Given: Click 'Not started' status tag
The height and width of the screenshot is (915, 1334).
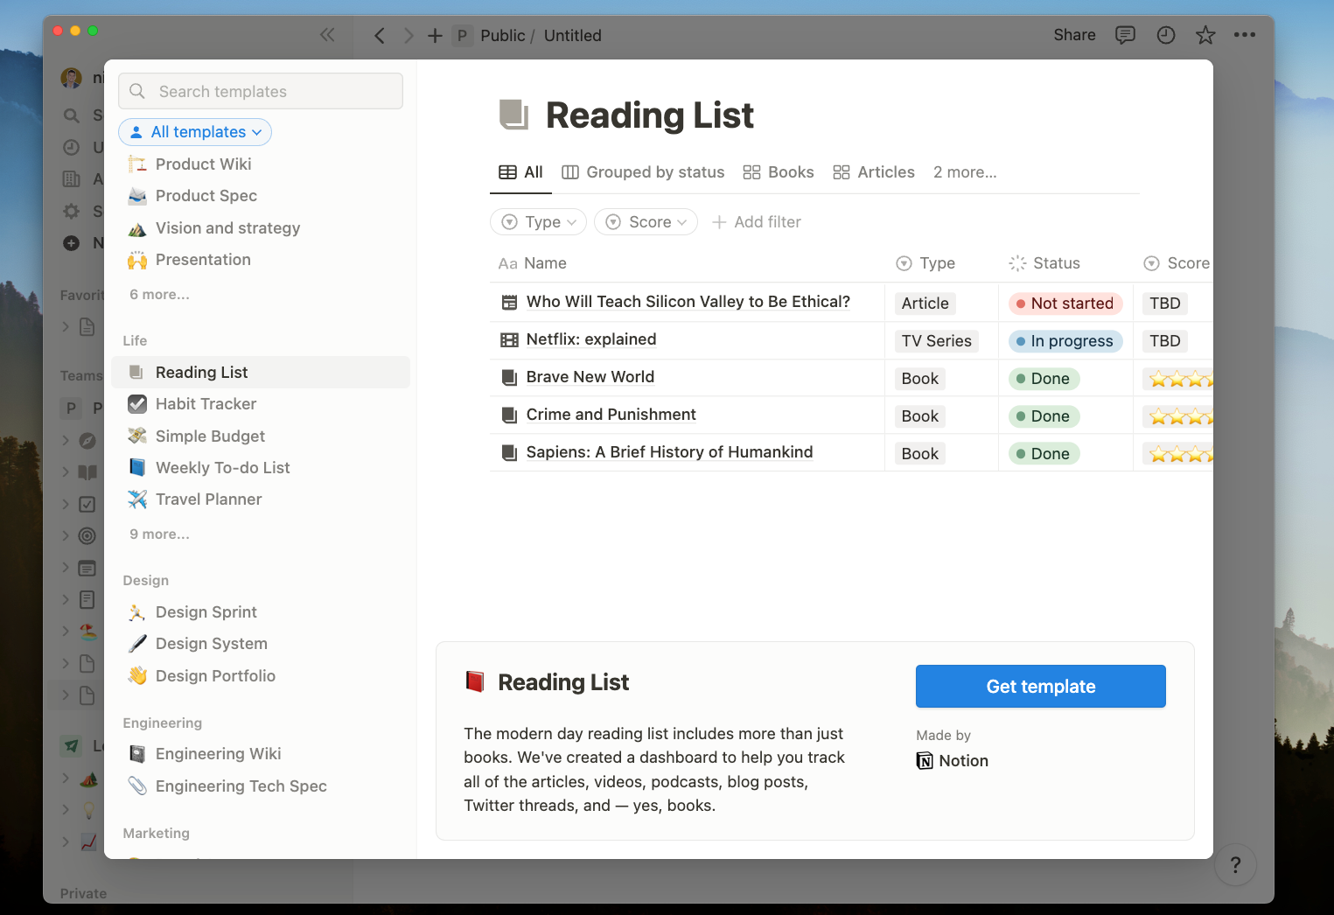Looking at the screenshot, I should [1065, 304].
